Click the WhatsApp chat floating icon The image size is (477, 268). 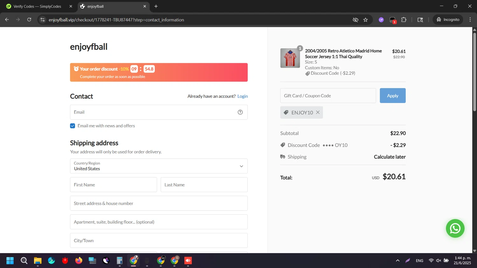pos(455,228)
